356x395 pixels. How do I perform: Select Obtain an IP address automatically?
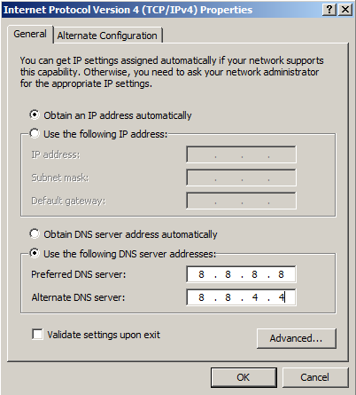[x=35, y=115]
